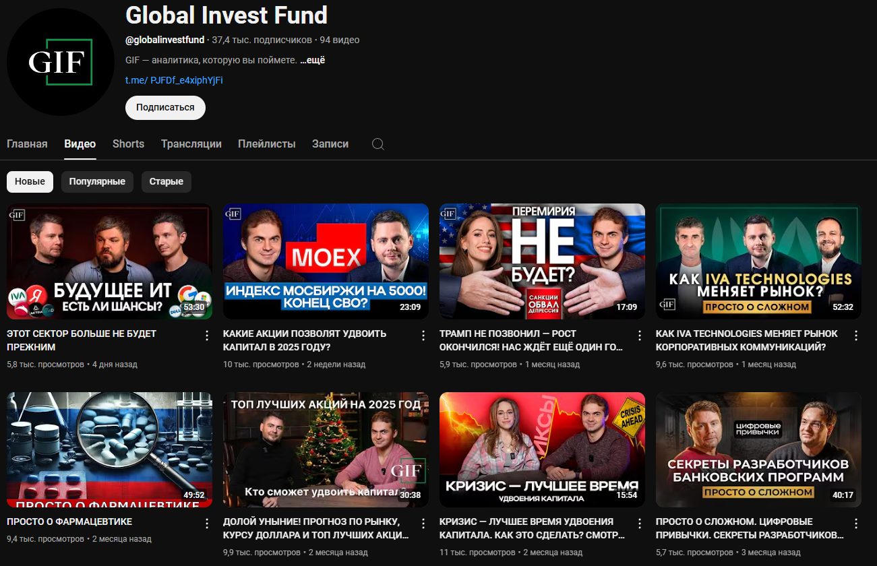
Task: Open the channel search magnifier icon
Action: coord(378,144)
